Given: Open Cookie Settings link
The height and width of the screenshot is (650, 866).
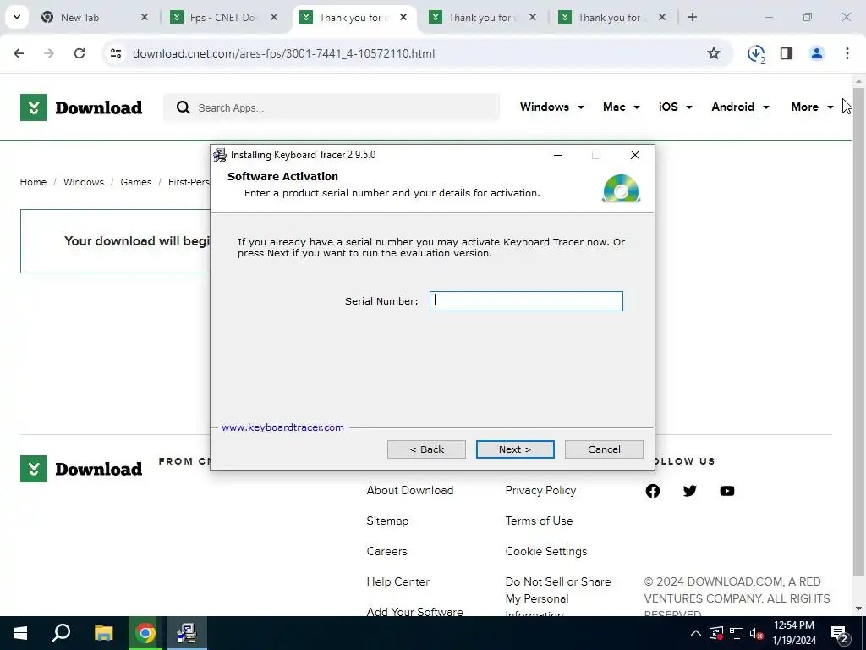Looking at the screenshot, I should (546, 551).
